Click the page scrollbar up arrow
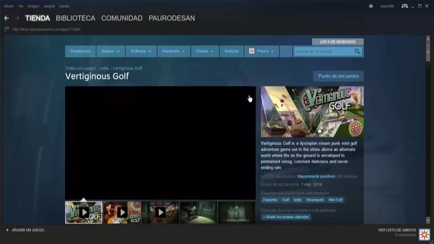 [x=428, y=39]
